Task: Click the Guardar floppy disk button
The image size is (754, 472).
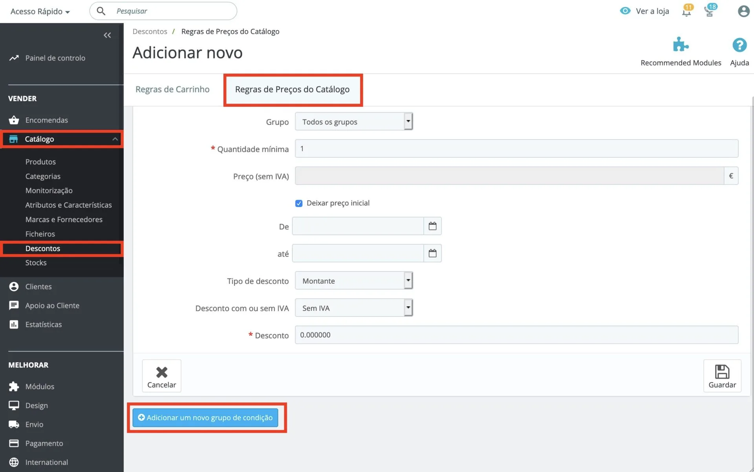Action: click(x=722, y=376)
